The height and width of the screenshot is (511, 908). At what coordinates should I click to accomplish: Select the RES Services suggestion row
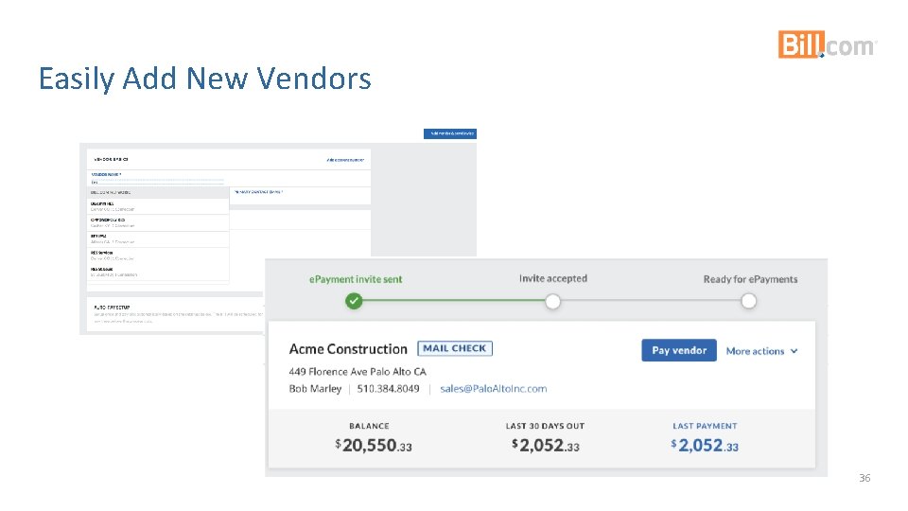[x=158, y=255]
